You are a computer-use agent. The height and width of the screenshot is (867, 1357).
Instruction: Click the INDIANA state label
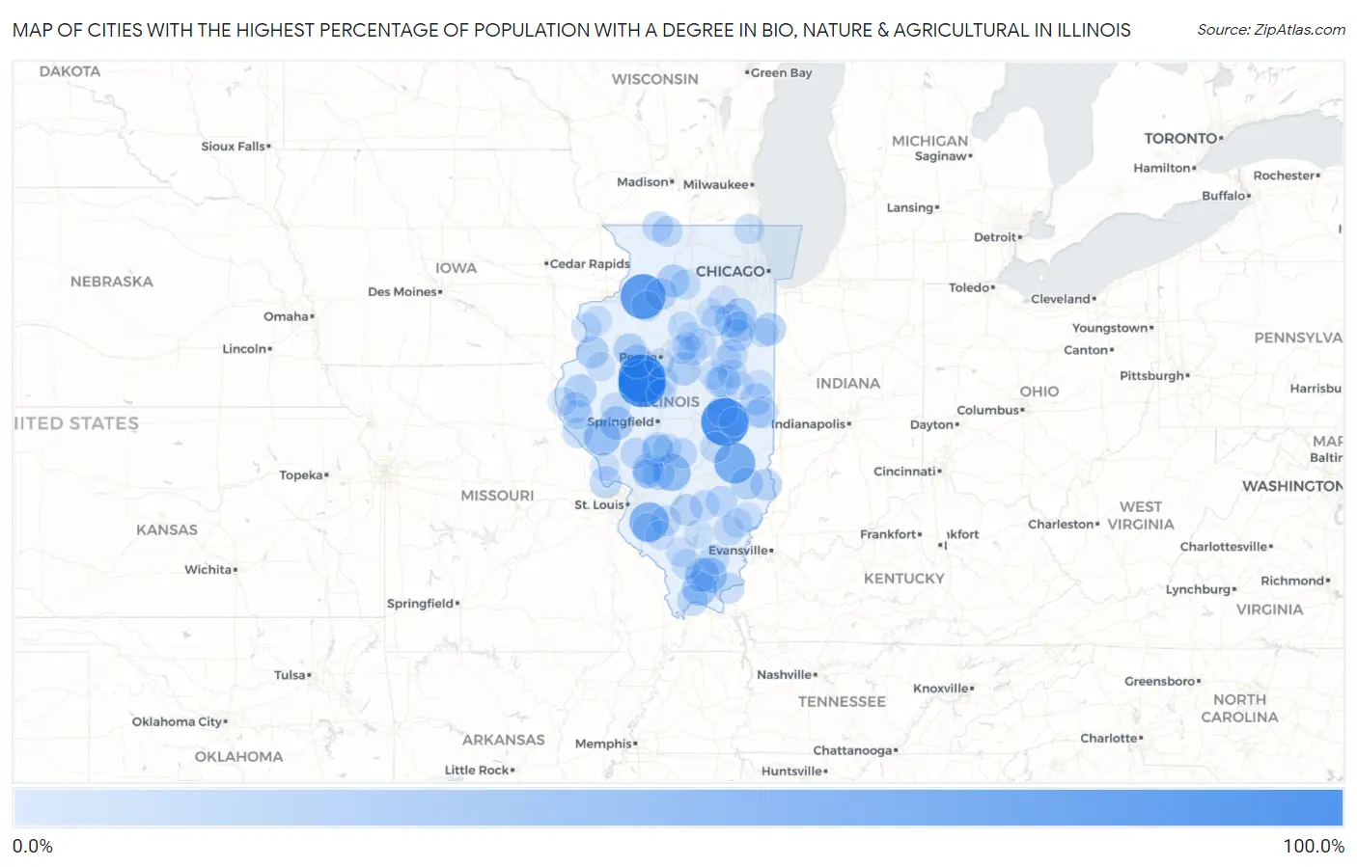pos(848,384)
